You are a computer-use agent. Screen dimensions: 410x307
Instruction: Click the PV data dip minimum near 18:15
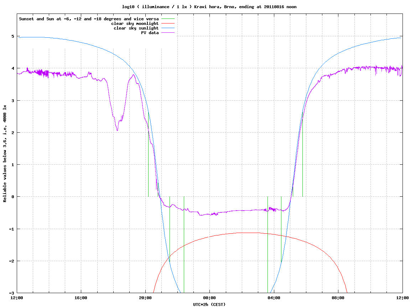118,130
